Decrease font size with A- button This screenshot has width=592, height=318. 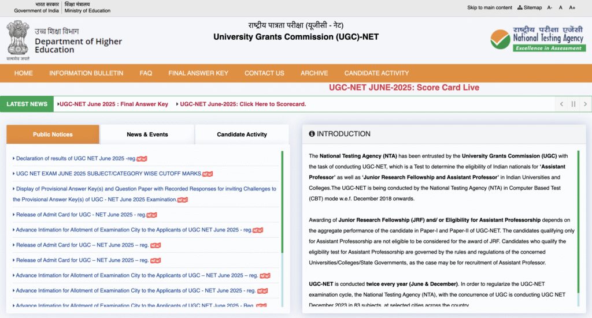click(550, 8)
